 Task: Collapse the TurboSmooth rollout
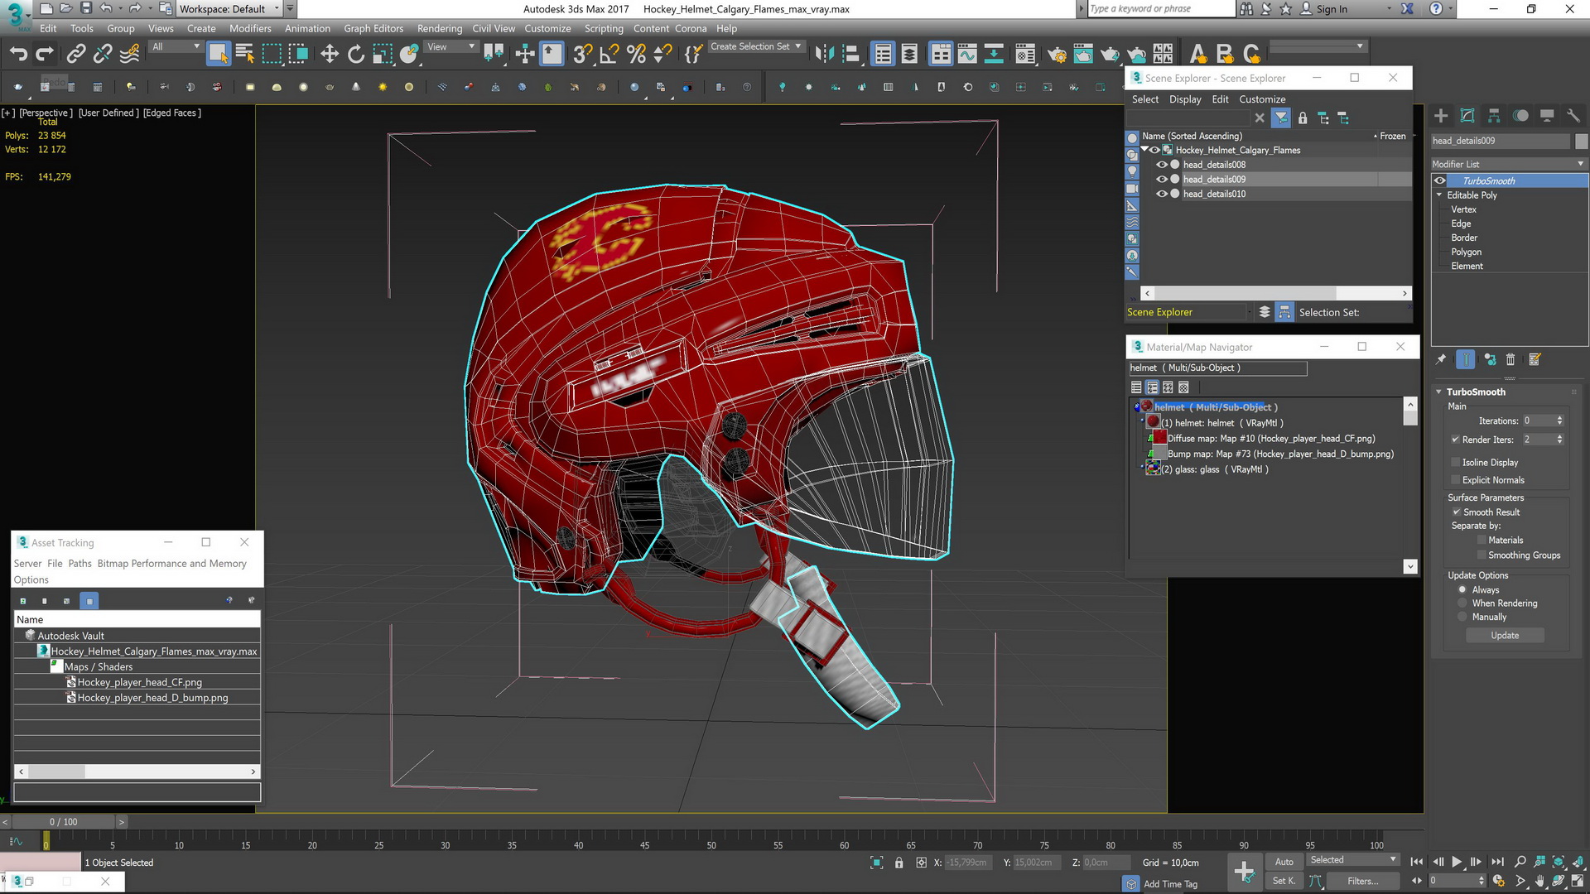tap(1439, 392)
